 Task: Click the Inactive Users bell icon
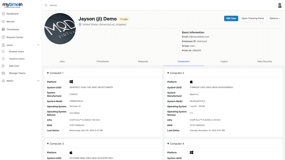3,59
